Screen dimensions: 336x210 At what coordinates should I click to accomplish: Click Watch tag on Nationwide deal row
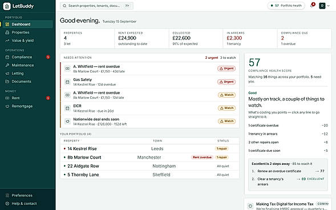coord(226,122)
